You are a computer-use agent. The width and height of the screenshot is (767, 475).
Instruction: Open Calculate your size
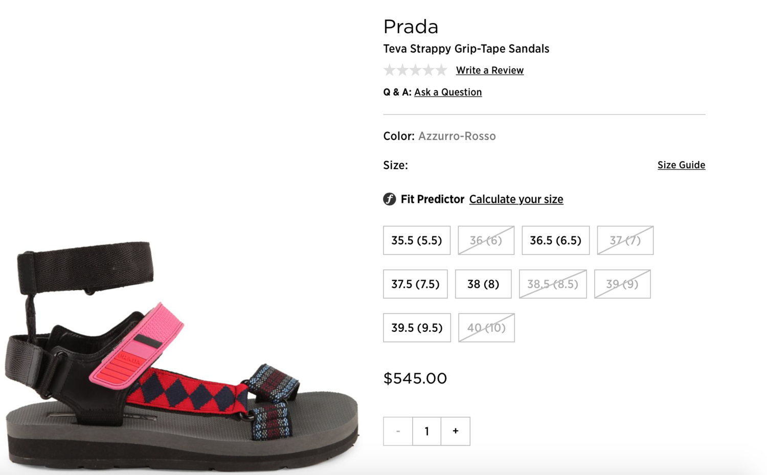click(516, 199)
